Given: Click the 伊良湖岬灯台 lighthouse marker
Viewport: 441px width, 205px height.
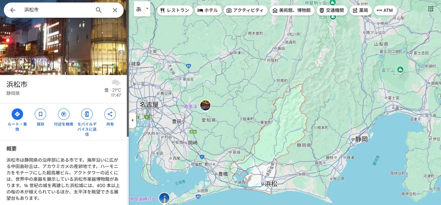Looking at the screenshot, I should point(164,198).
